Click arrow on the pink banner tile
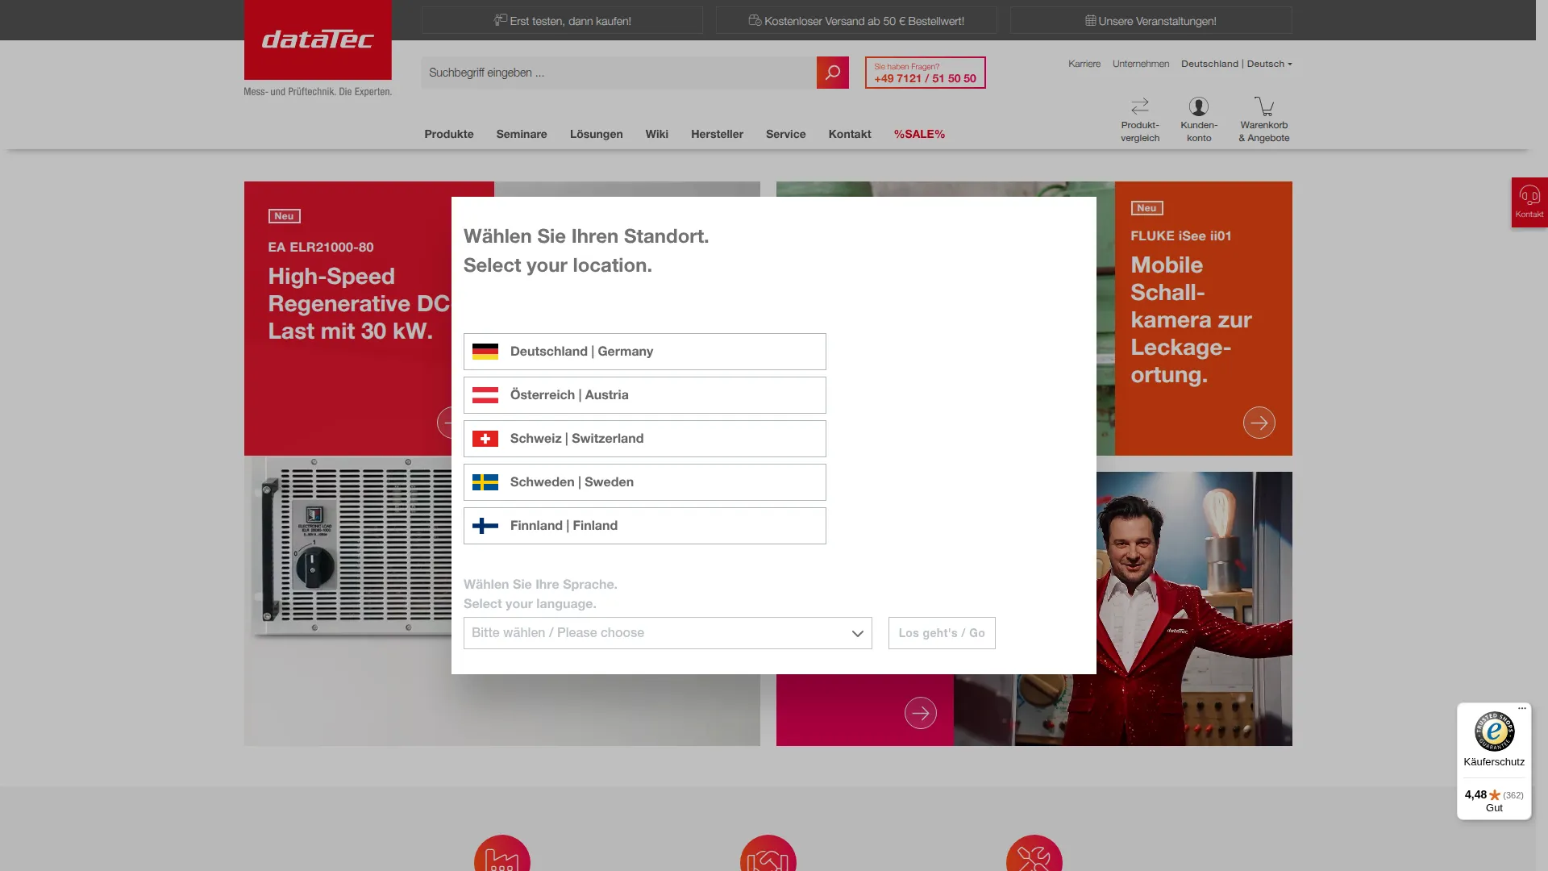The image size is (1548, 871). click(920, 713)
